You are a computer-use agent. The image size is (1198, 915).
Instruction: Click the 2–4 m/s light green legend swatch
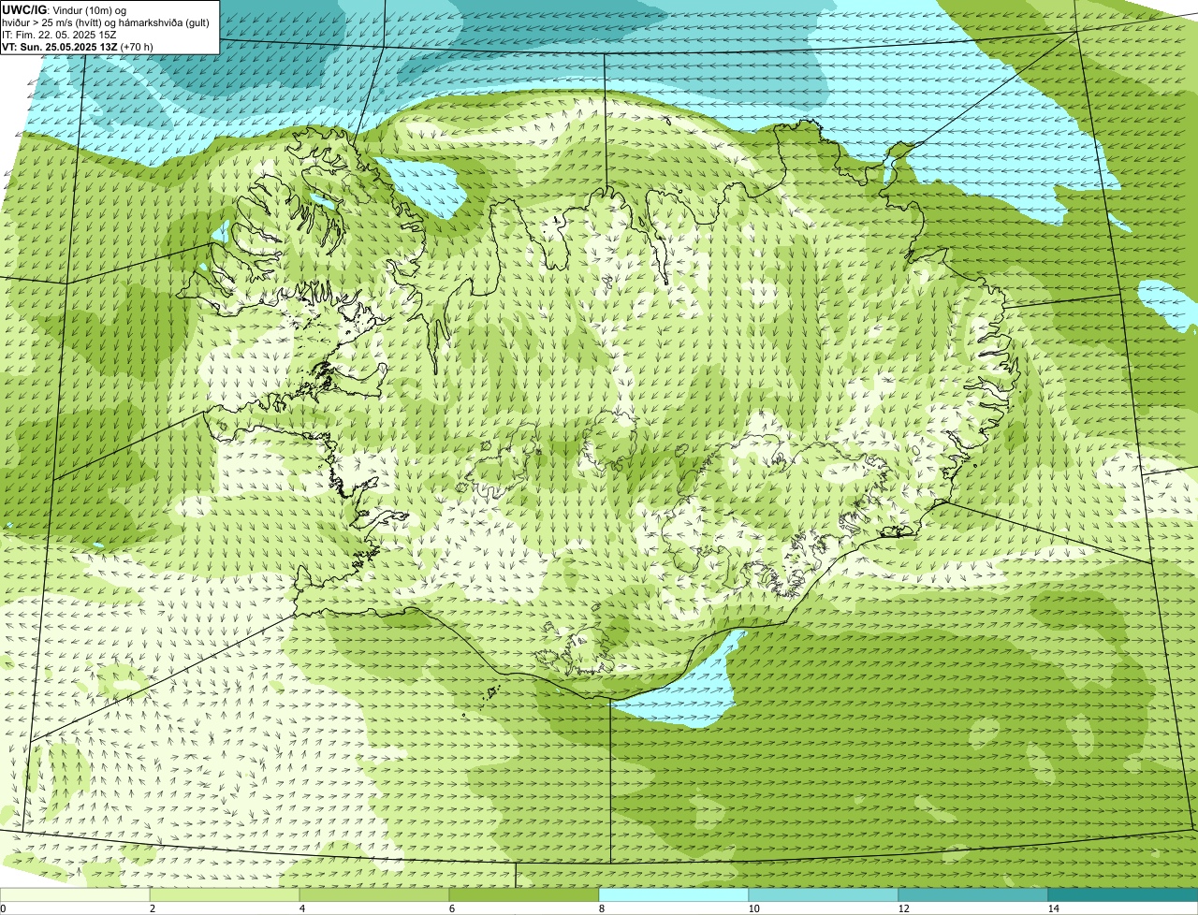point(225,894)
